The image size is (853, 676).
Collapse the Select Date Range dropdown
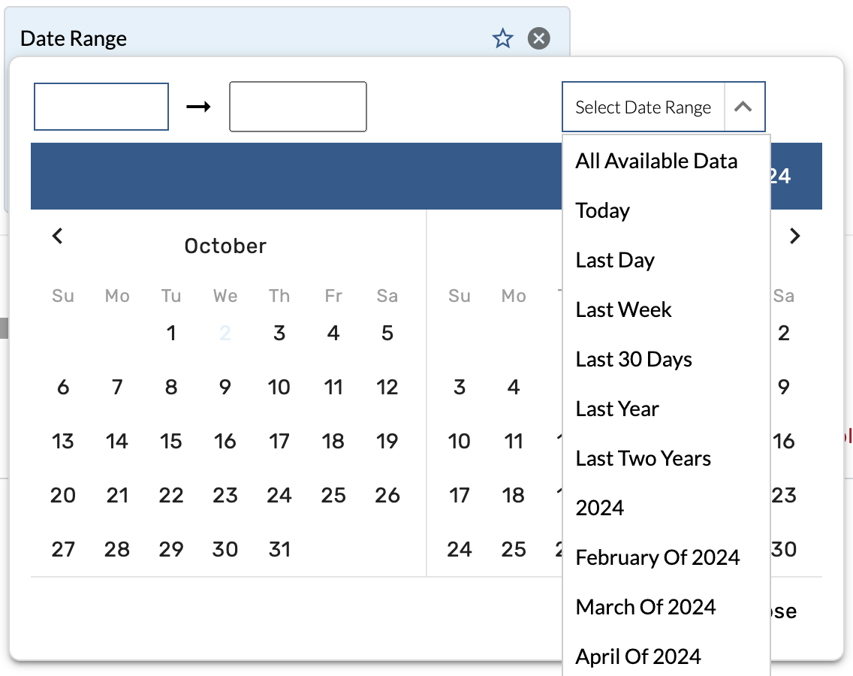[x=743, y=107]
